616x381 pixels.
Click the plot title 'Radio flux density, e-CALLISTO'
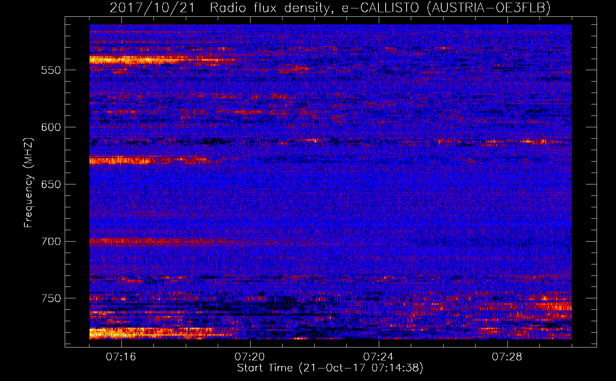(x=314, y=8)
